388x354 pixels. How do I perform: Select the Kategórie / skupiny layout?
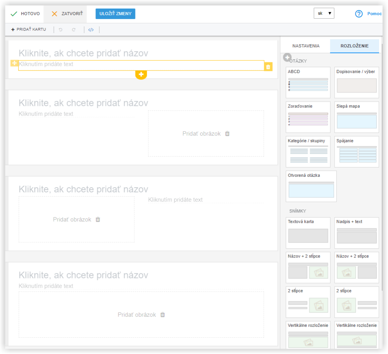tap(308, 152)
